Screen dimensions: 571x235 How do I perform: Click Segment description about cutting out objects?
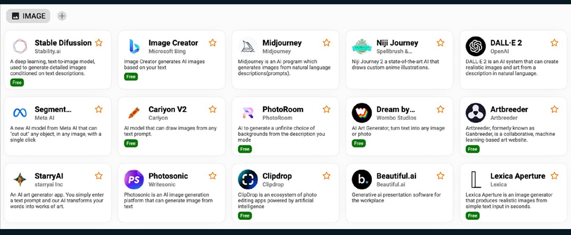click(x=56, y=134)
